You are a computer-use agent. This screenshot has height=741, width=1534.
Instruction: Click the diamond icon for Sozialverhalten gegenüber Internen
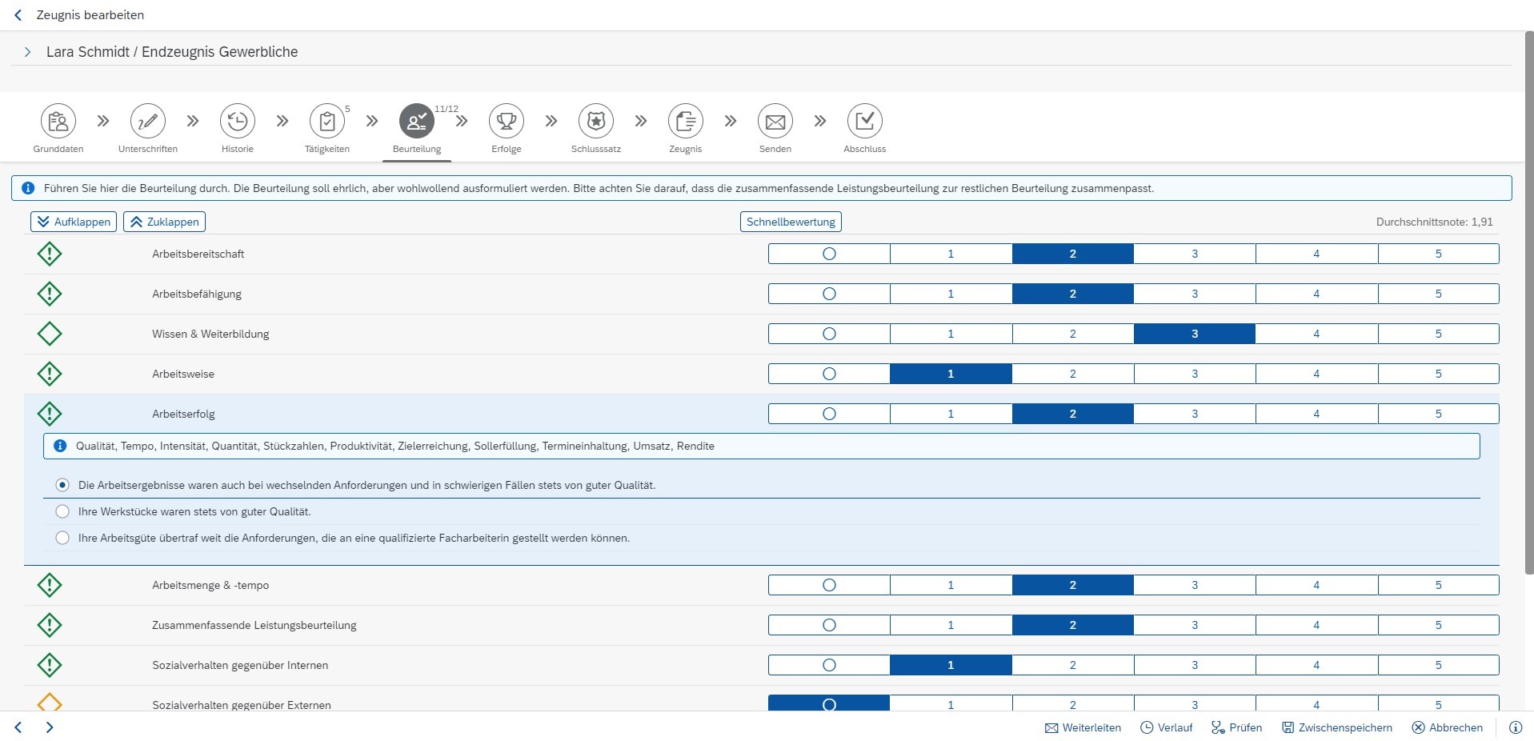[x=50, y=665]
